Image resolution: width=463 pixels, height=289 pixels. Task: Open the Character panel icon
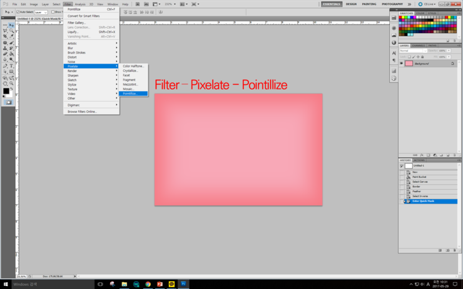394,53
